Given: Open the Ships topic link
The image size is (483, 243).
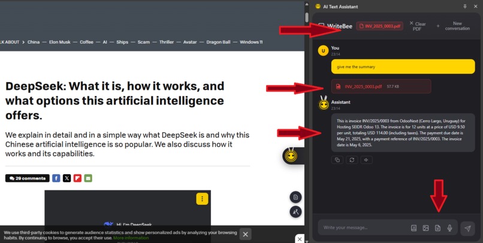Looking at the screenshot, I should click(x=122, y=42).
